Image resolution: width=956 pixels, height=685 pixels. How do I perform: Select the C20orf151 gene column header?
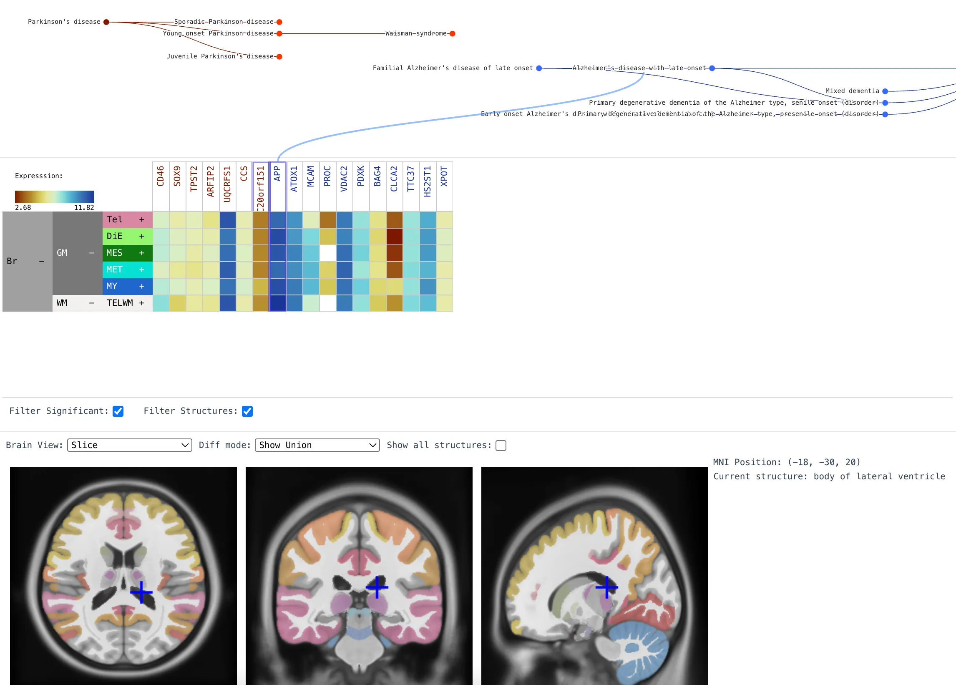click(x=261, y=186)
